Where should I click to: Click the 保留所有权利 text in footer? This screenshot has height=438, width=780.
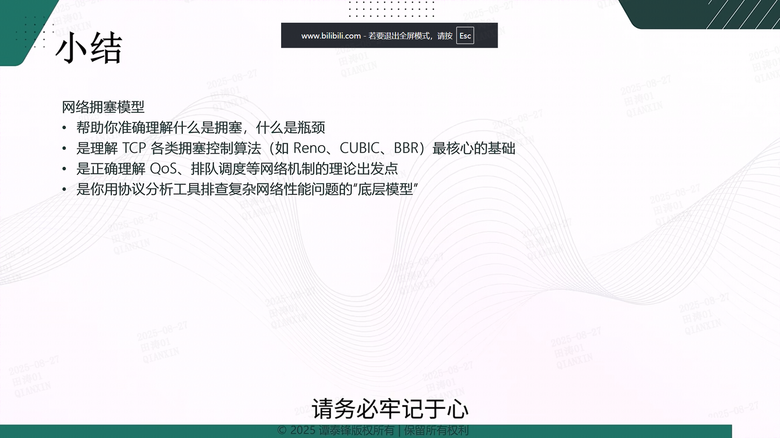tap(436, 430)
